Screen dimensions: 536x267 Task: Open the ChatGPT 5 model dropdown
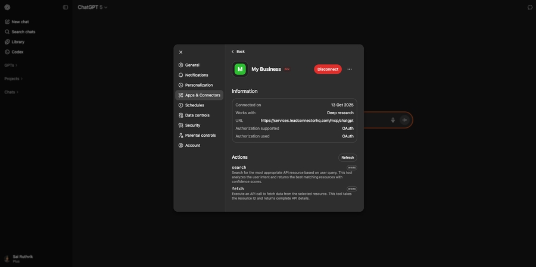point(92,7)
